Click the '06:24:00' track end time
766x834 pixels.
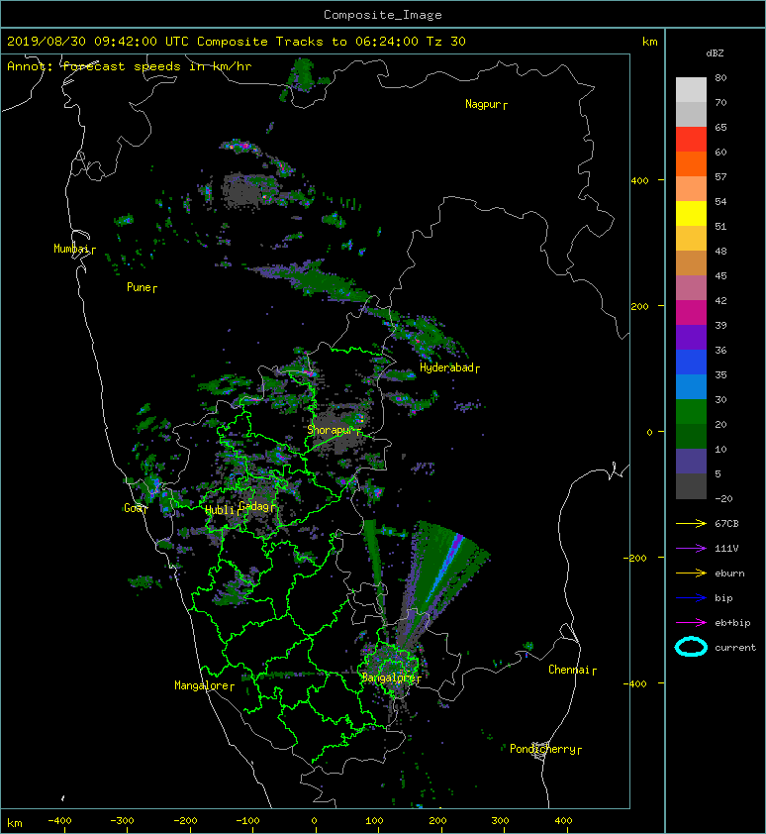386,42
